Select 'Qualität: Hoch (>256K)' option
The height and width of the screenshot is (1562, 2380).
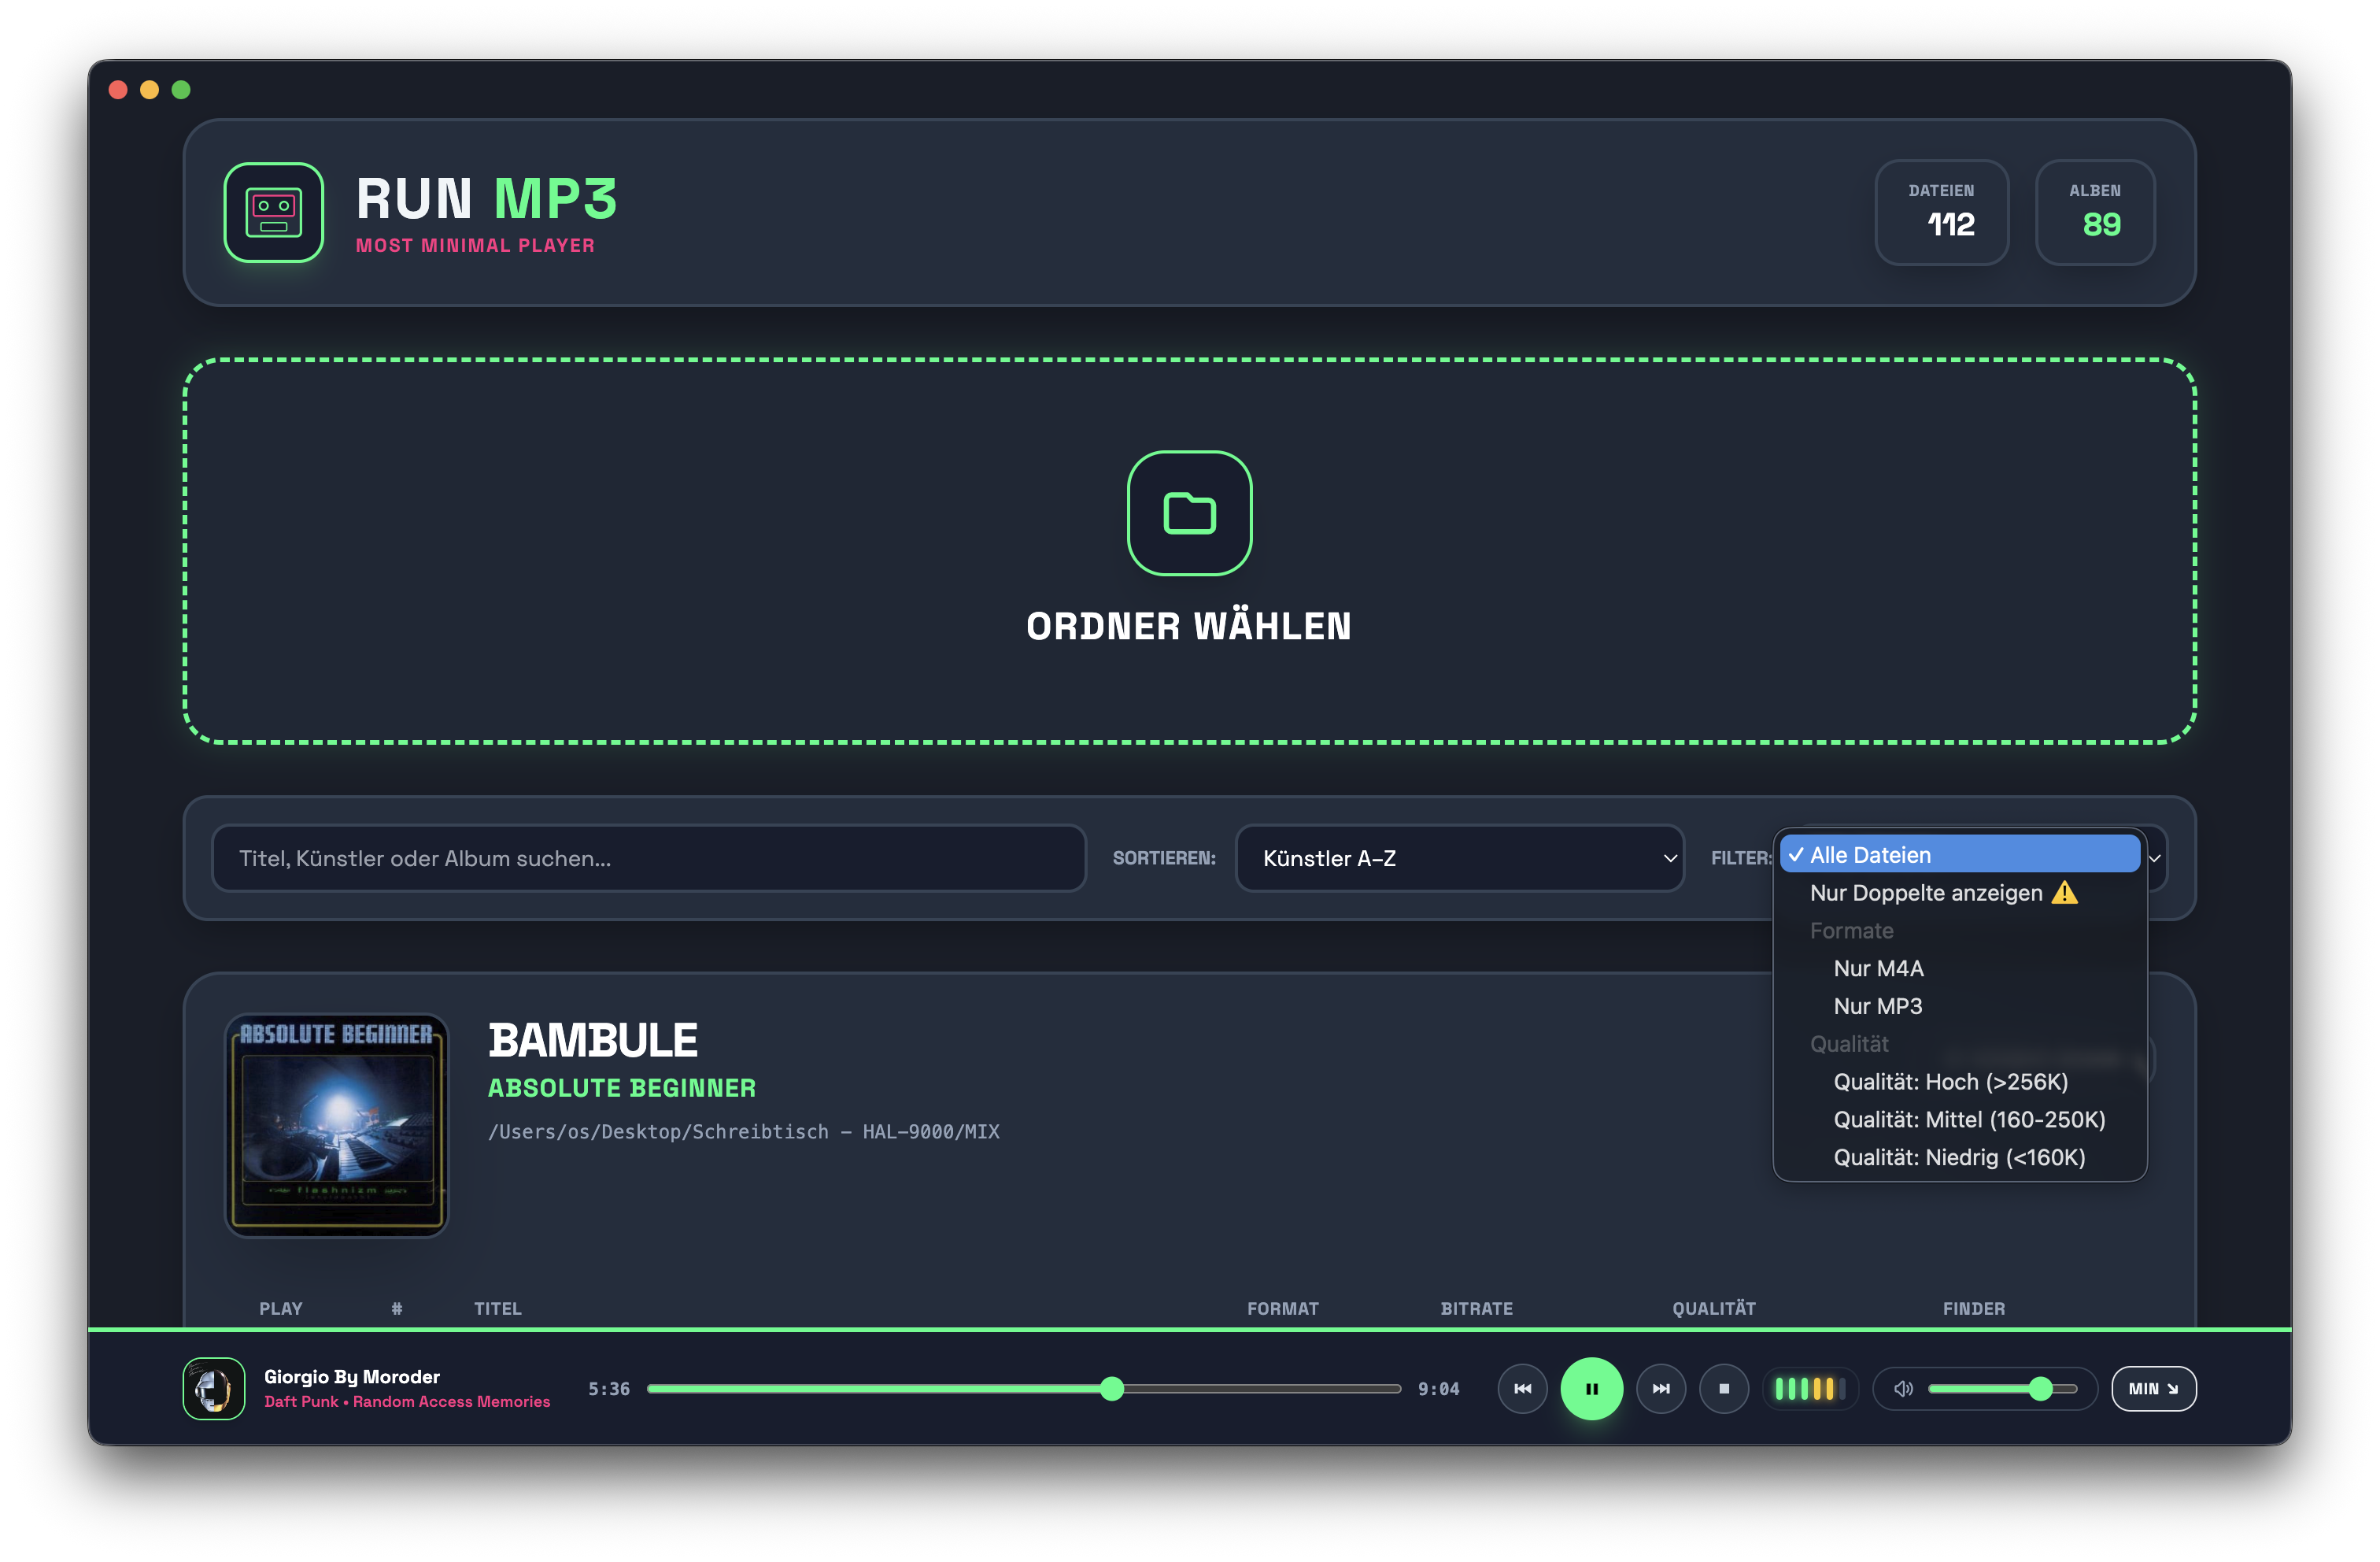[x=1959, y=1082]
